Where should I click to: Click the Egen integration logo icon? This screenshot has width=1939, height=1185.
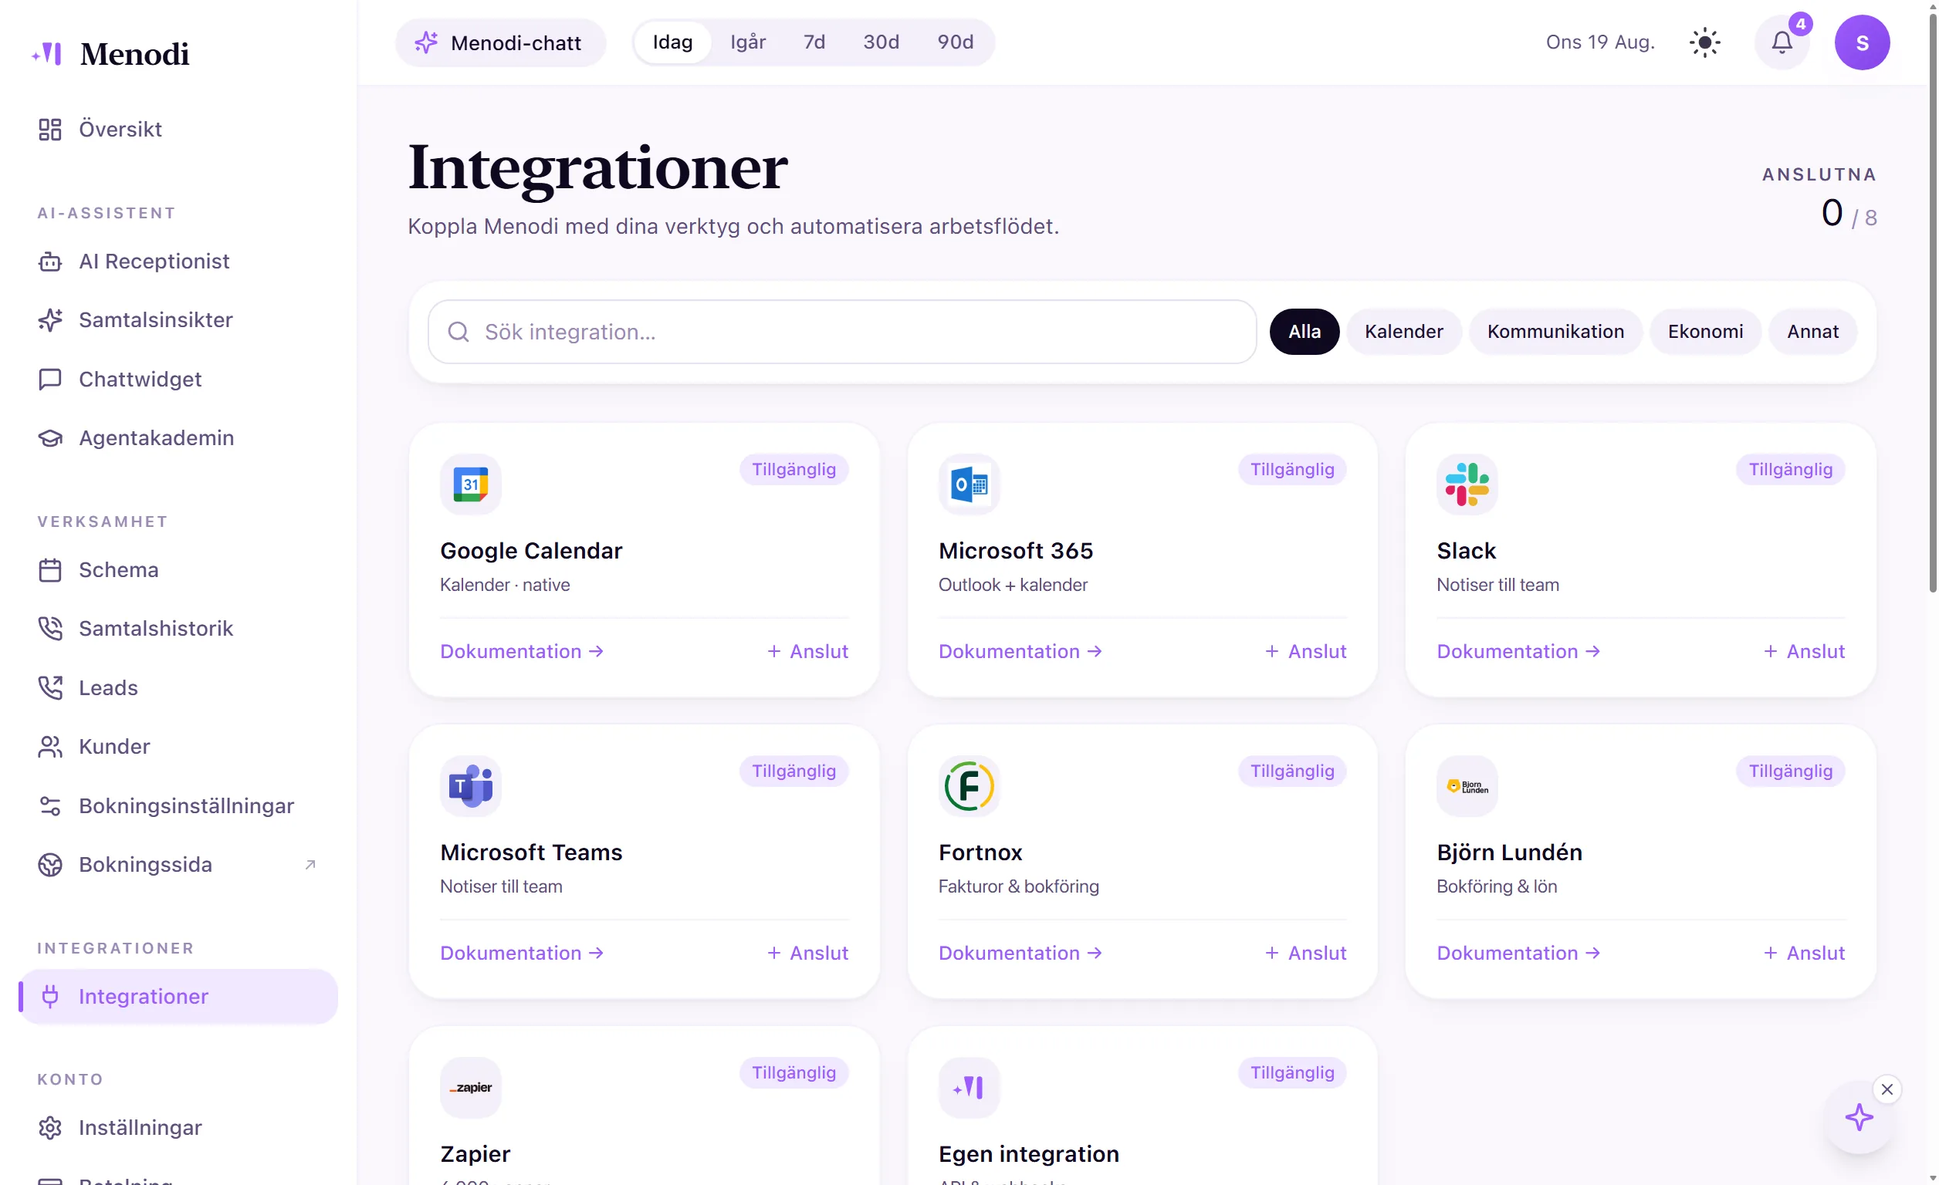pos(969,1088)
